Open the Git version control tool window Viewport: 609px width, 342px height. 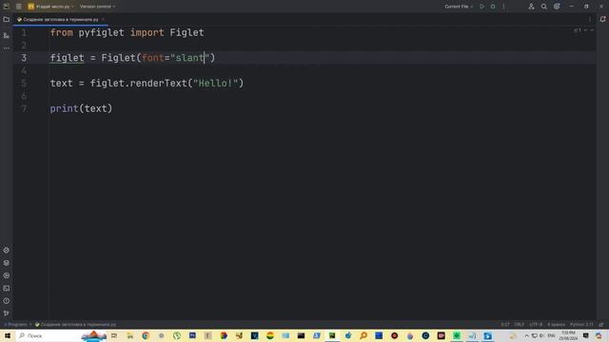(x=7, y=313)
